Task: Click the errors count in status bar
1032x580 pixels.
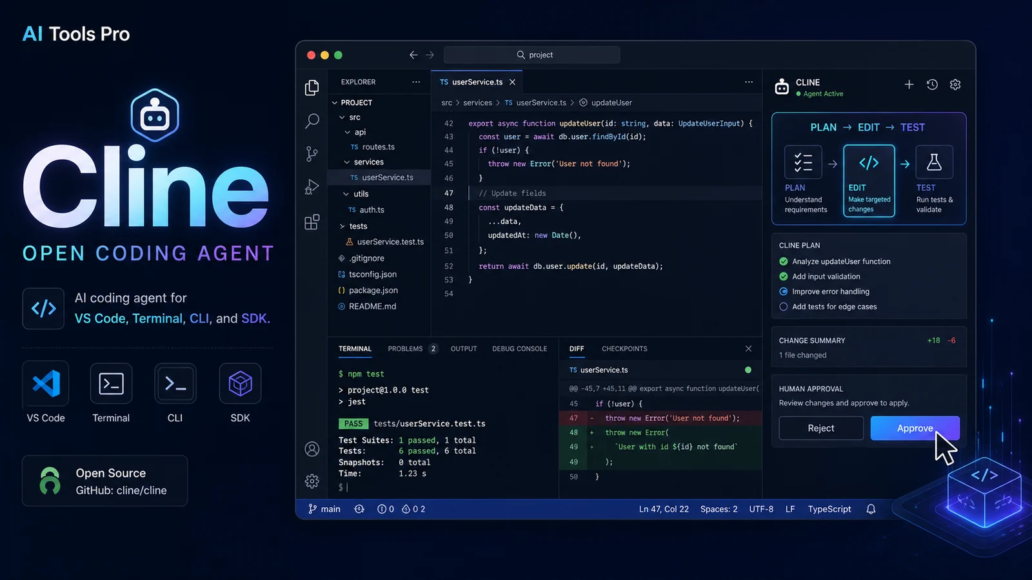Action: [386, 509]
